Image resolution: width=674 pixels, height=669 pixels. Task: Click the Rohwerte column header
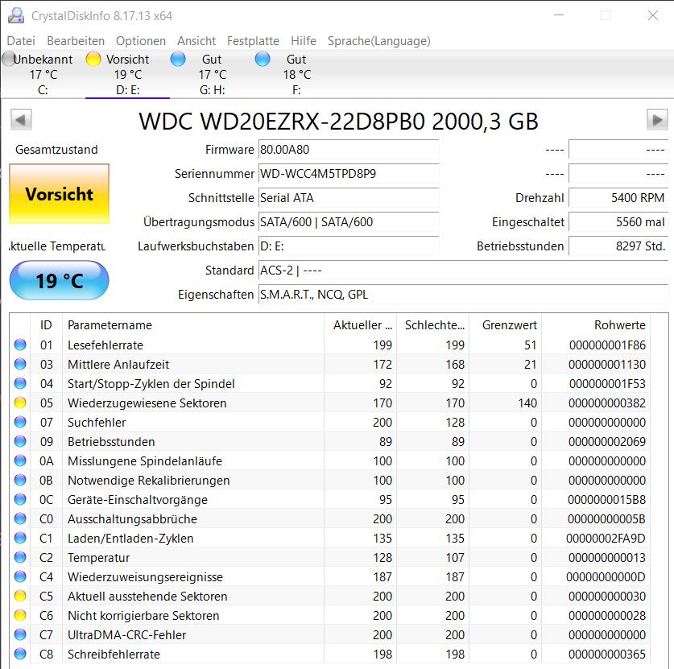(596, 324)
